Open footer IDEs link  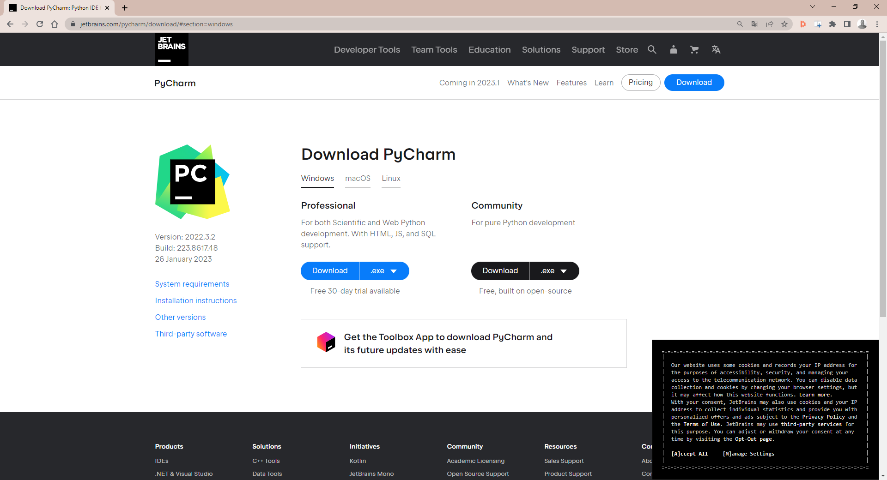coord(162,461)
